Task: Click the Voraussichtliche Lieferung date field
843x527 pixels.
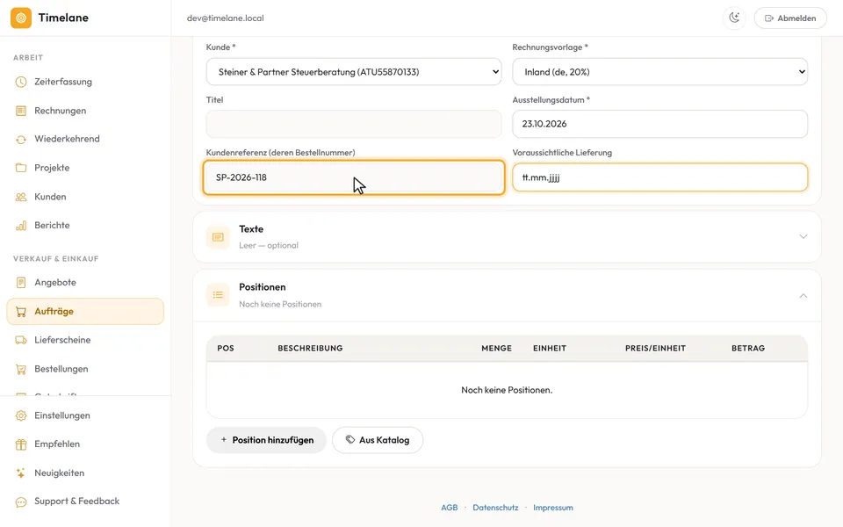Action: pyautogui.click(x=659, y=177)
